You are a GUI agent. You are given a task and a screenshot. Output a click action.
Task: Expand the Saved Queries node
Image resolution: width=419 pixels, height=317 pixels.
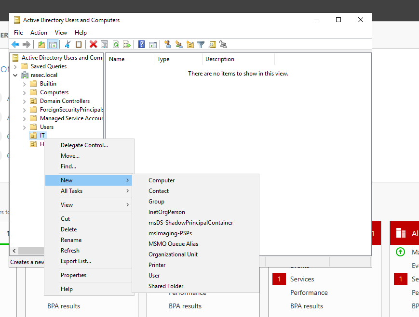coord(15,66)
